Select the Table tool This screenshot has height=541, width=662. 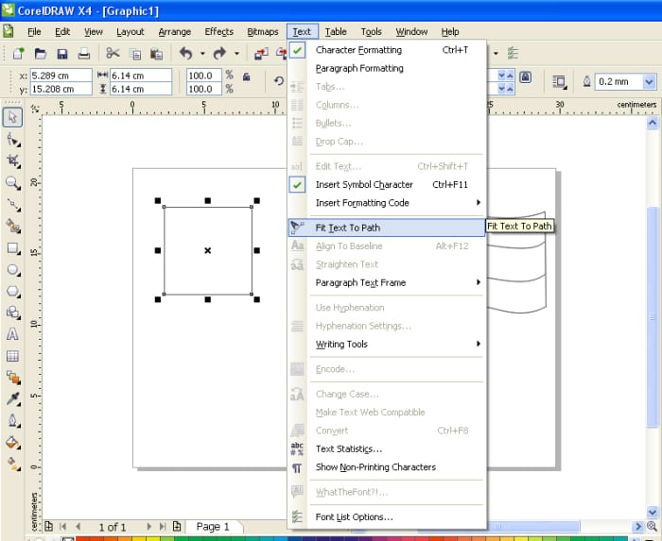(12, 356)
